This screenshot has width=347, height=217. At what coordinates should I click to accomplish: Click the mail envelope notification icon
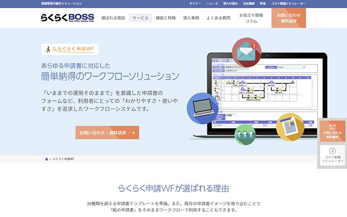tap(247, 53)
